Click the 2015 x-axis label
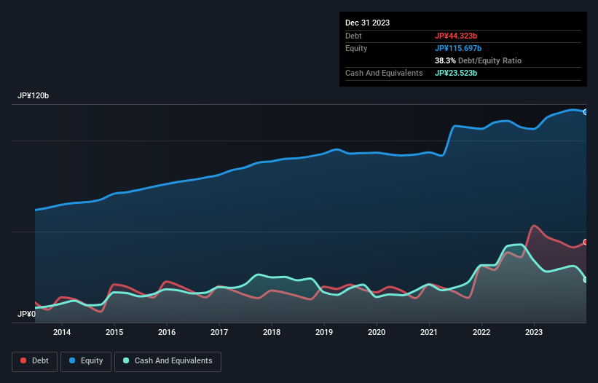 tap(114, 332)
